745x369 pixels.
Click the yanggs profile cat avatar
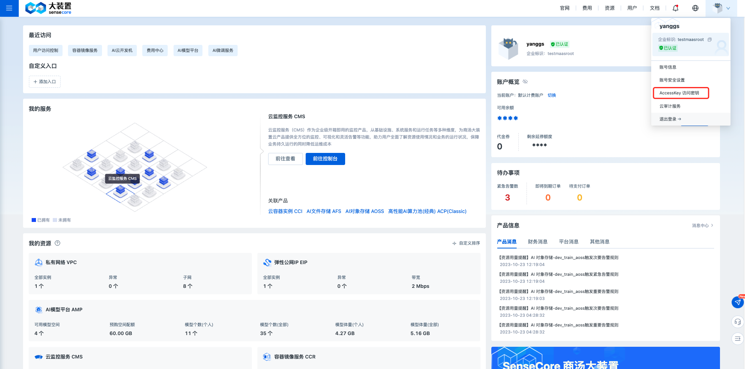coord(509,48)
